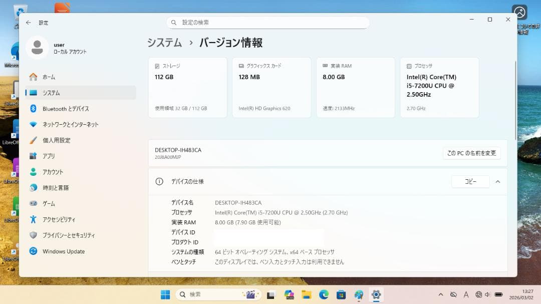Open File Explorer from taskbar
This screenshot has height=304, width=541.
(x=307, y=294)
